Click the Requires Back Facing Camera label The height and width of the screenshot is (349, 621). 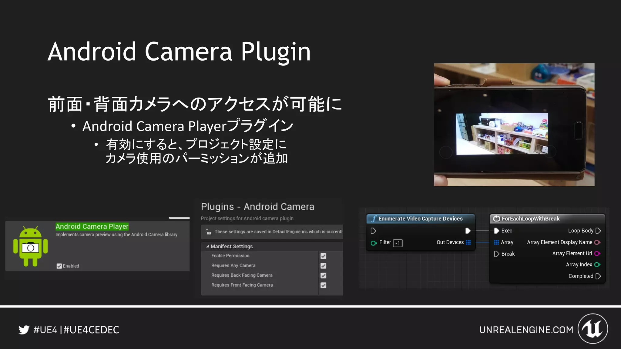point(242,275)
